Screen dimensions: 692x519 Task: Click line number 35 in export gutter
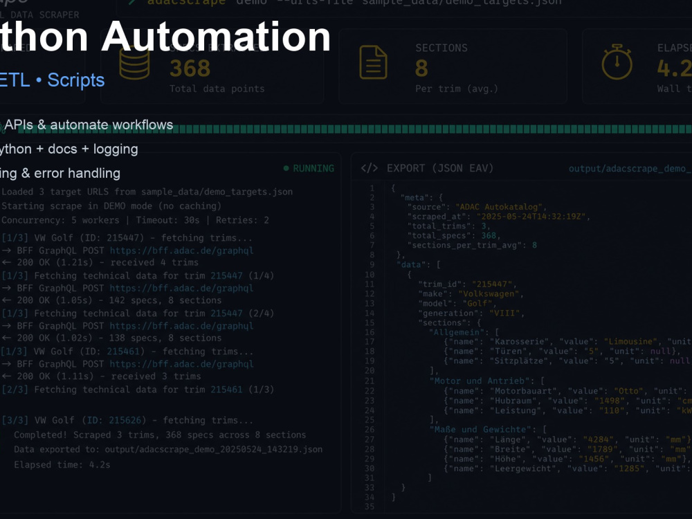[x=370, y=507]
